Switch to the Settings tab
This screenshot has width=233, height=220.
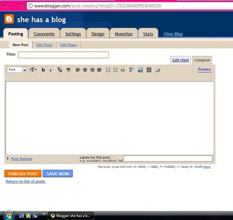click(x=73, y=34)
